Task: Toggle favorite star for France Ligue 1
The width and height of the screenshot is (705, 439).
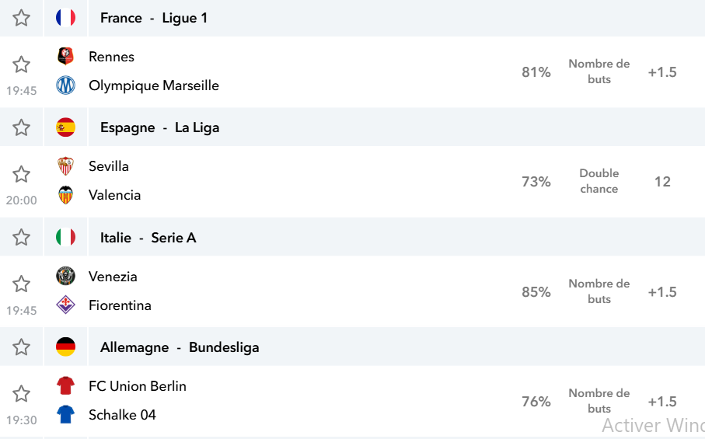Action: click(x=21, y=18)
